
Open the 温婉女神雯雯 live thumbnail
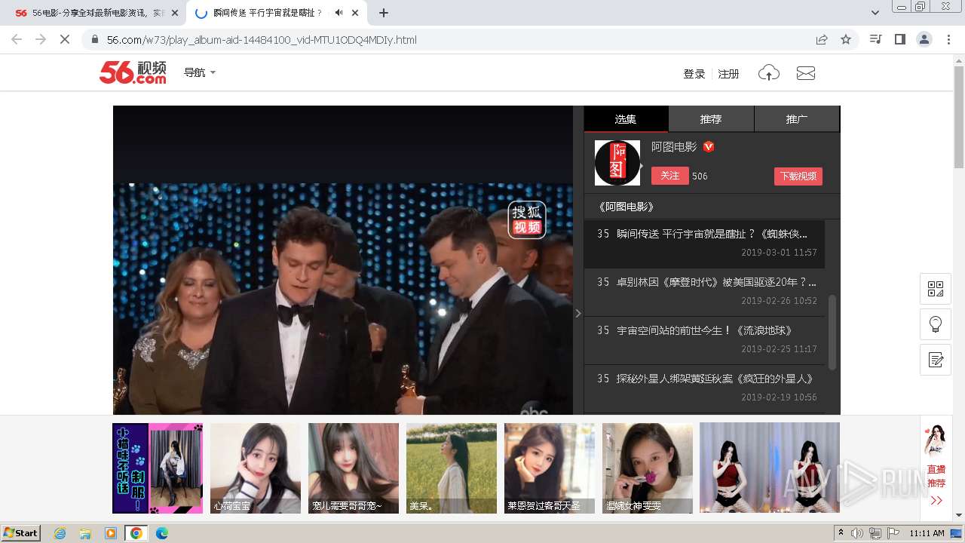(648, 468)
